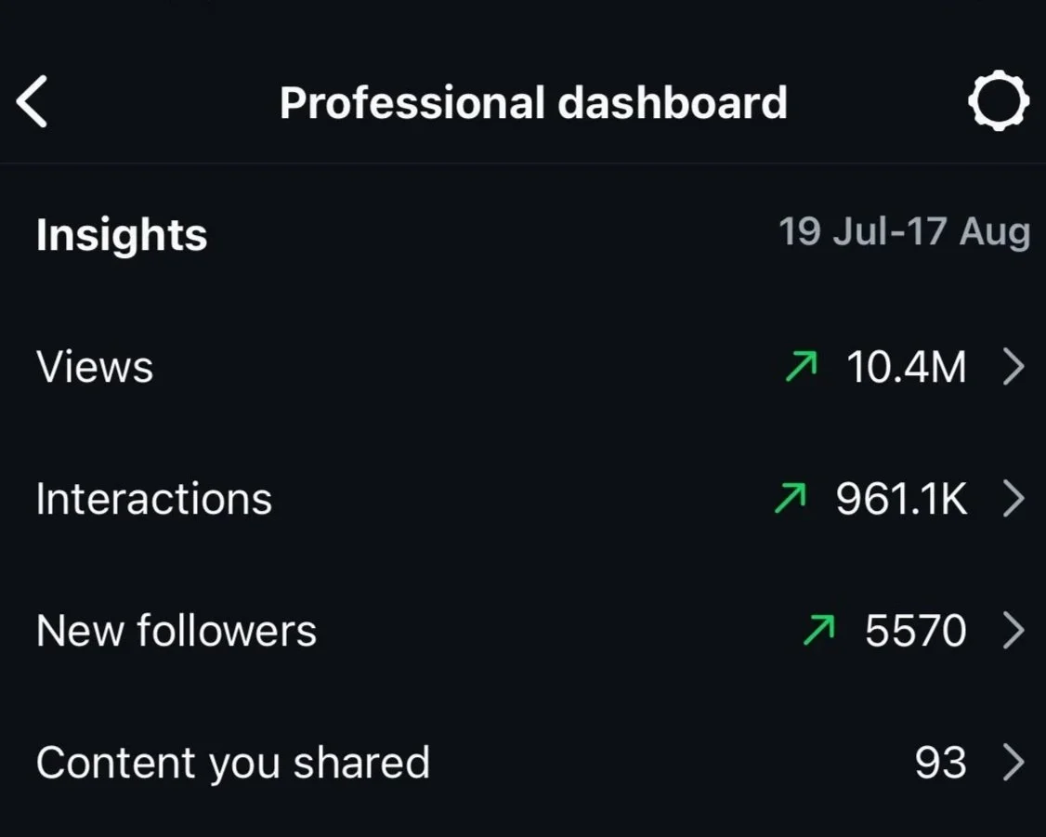Open the Views row

523,366
